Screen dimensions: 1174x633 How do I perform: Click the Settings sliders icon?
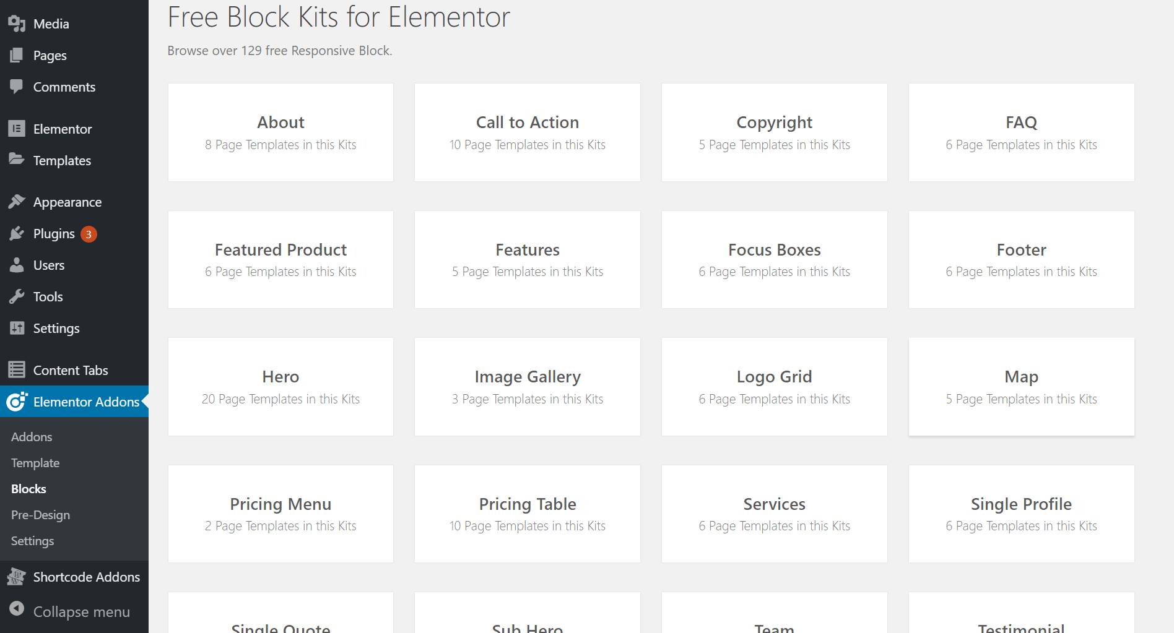click(x=17, y=328)
